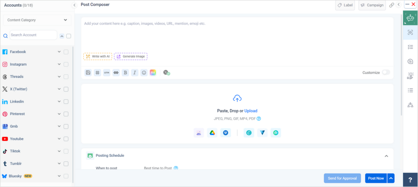Open the Content Category dropdown
The image size is (418, 187).
click(x=37, y=20)
